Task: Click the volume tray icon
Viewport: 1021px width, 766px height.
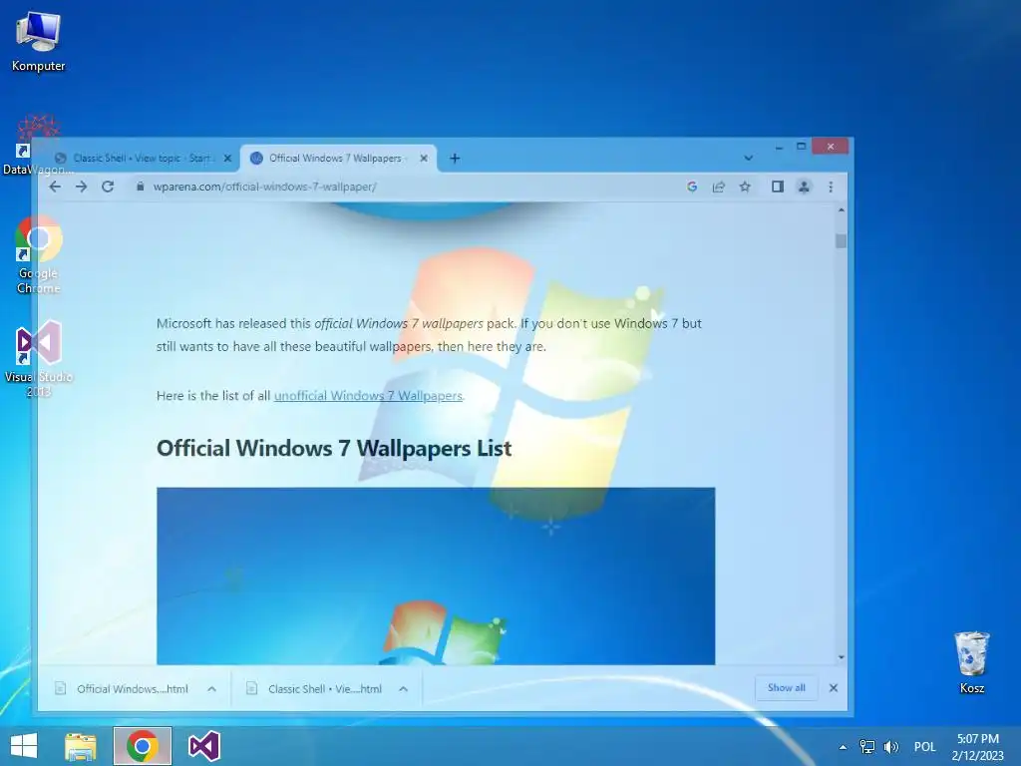Action: pyautogui.click(x=890, y=746)
